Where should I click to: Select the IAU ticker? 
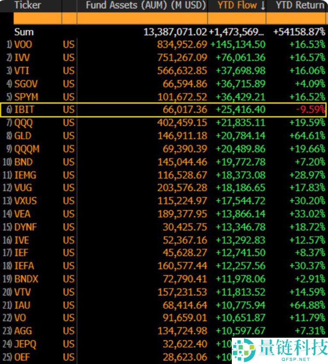tap(22, 305)
